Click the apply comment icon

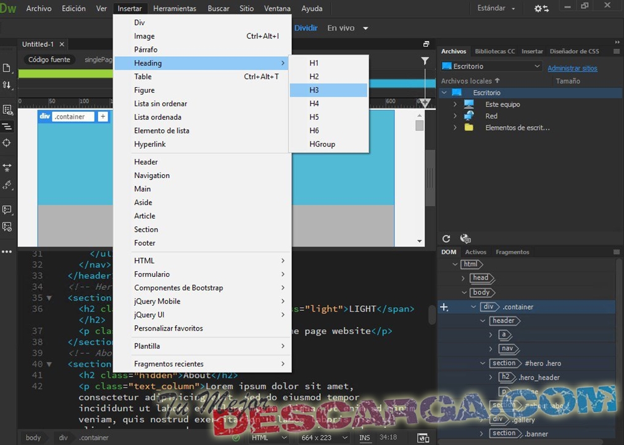pos(7,210)
